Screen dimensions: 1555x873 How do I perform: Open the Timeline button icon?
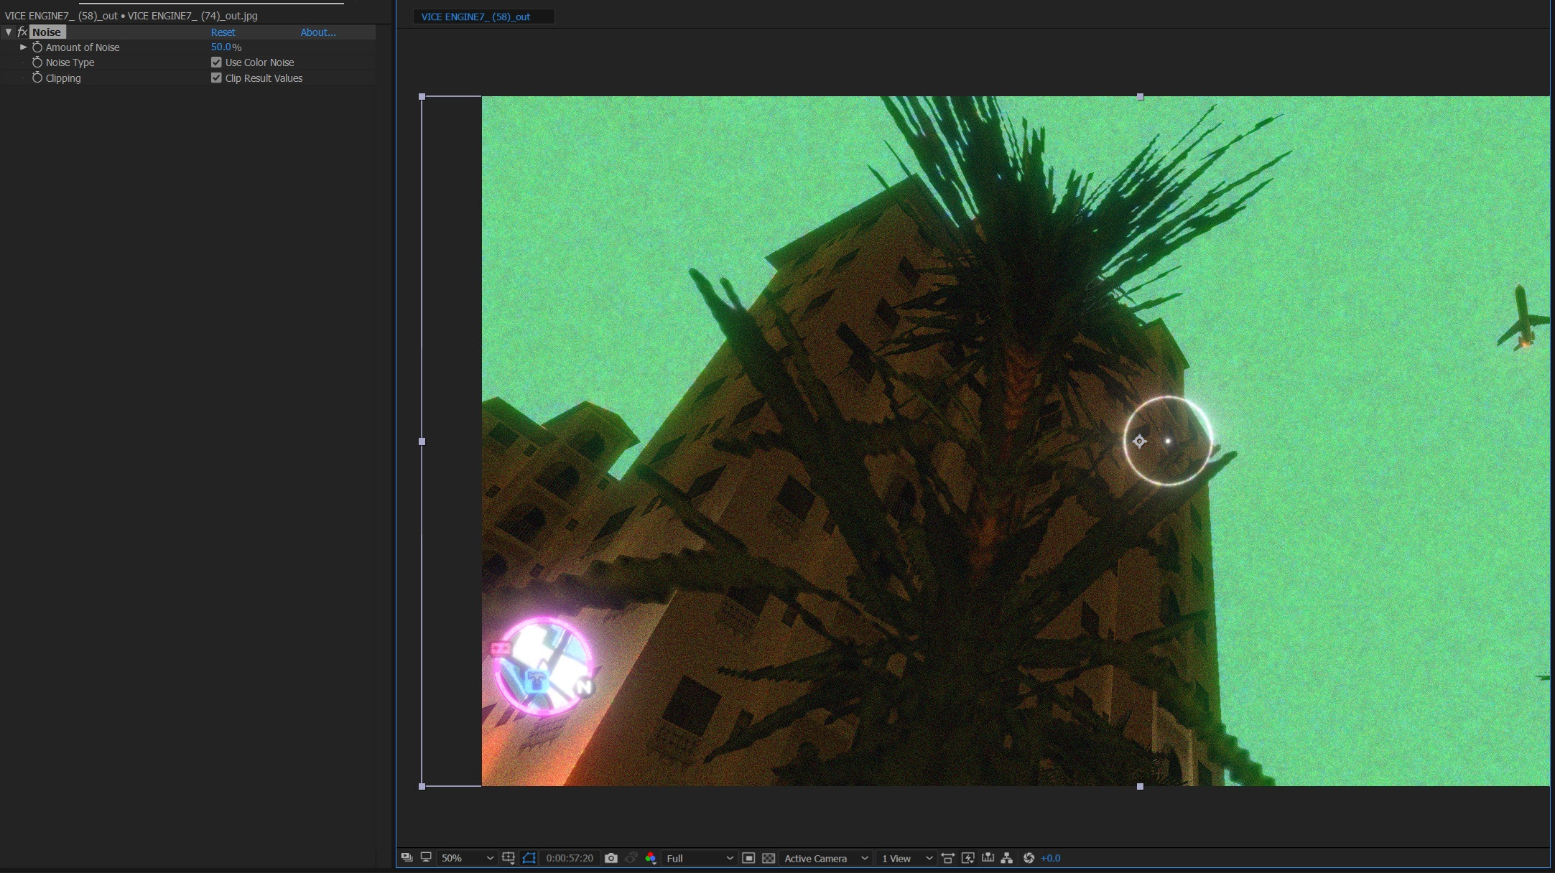988,858
